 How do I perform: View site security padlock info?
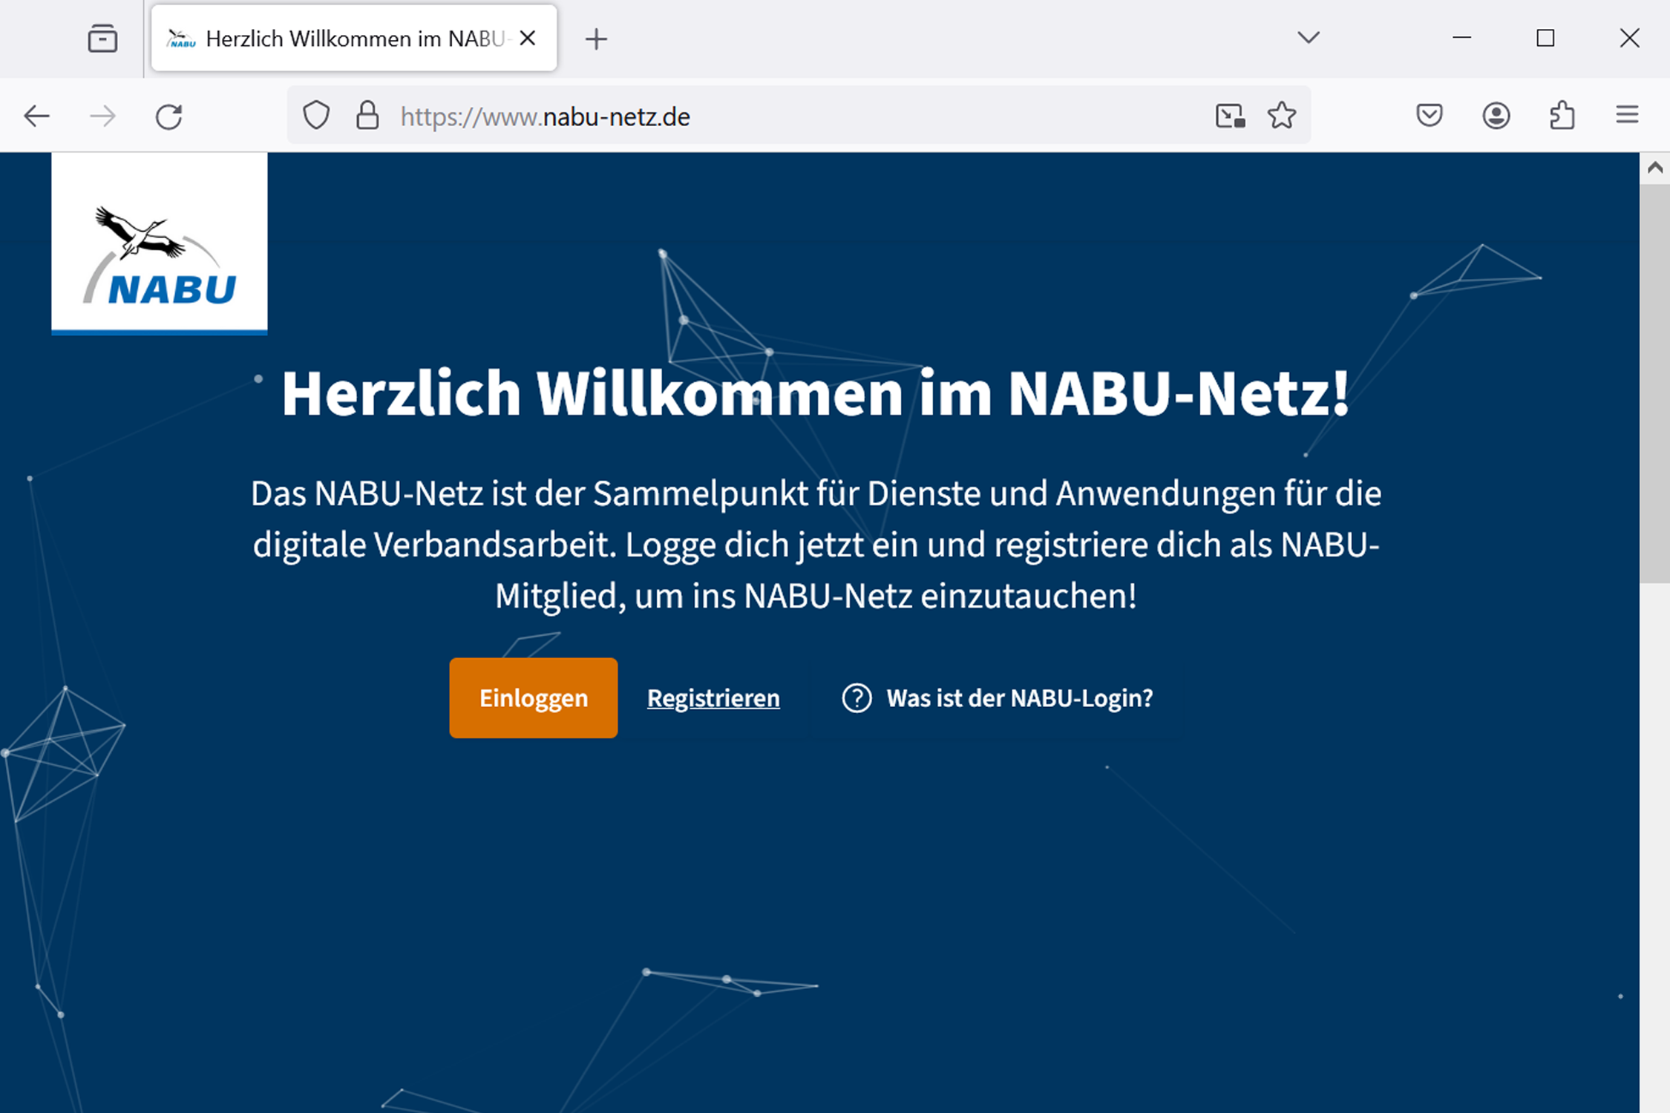click(x=367, y=115)
